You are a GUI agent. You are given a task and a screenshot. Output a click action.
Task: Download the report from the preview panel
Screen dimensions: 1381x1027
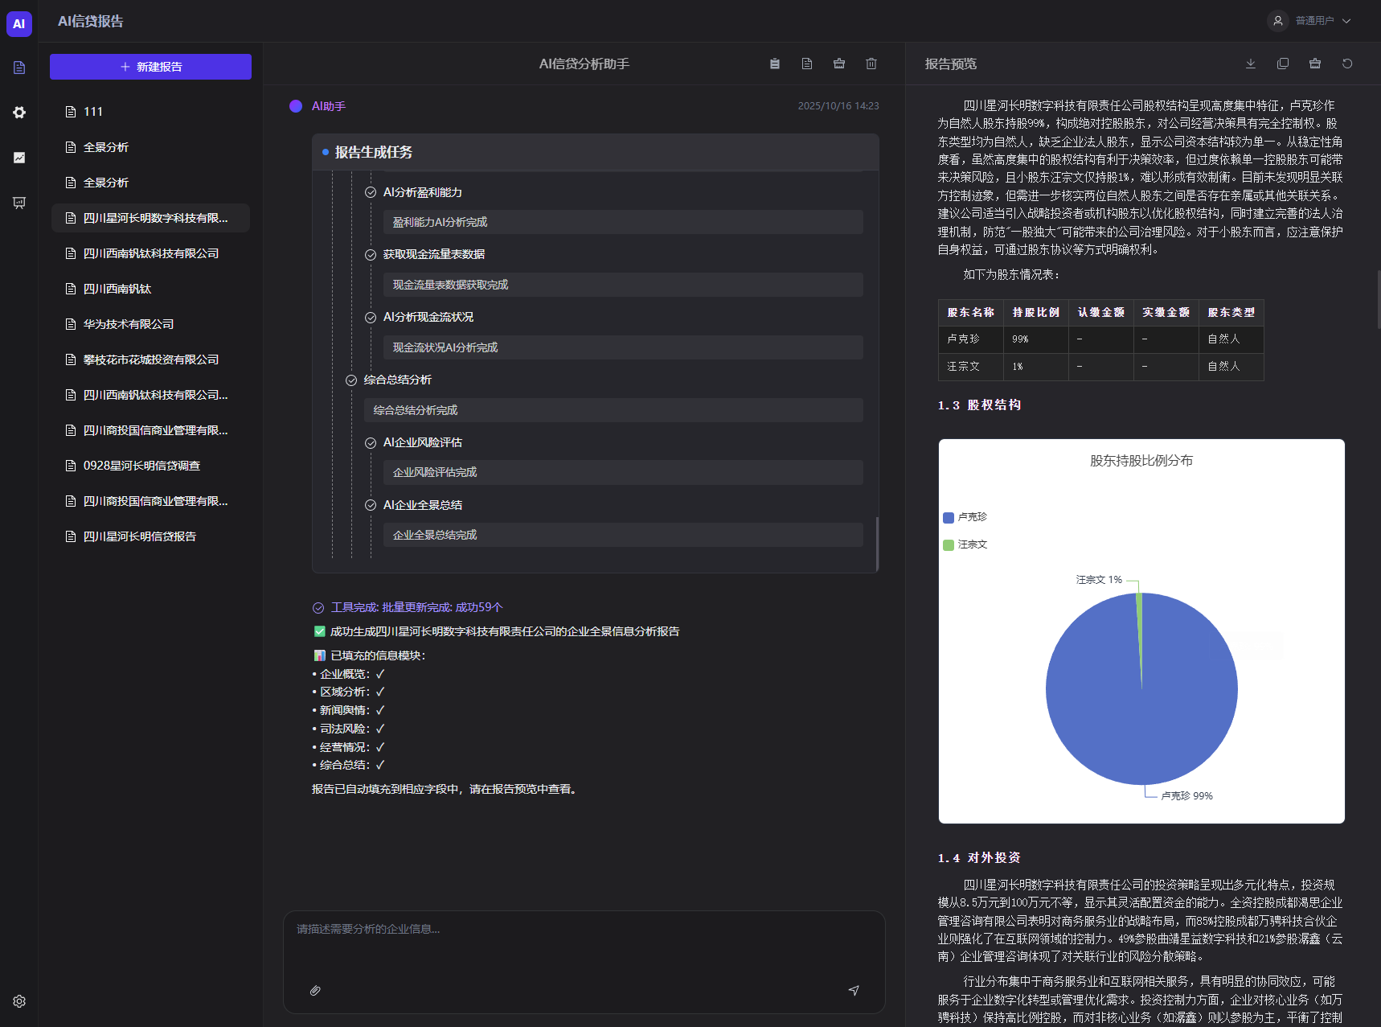pyautogui.click(x=1251, y=64)
